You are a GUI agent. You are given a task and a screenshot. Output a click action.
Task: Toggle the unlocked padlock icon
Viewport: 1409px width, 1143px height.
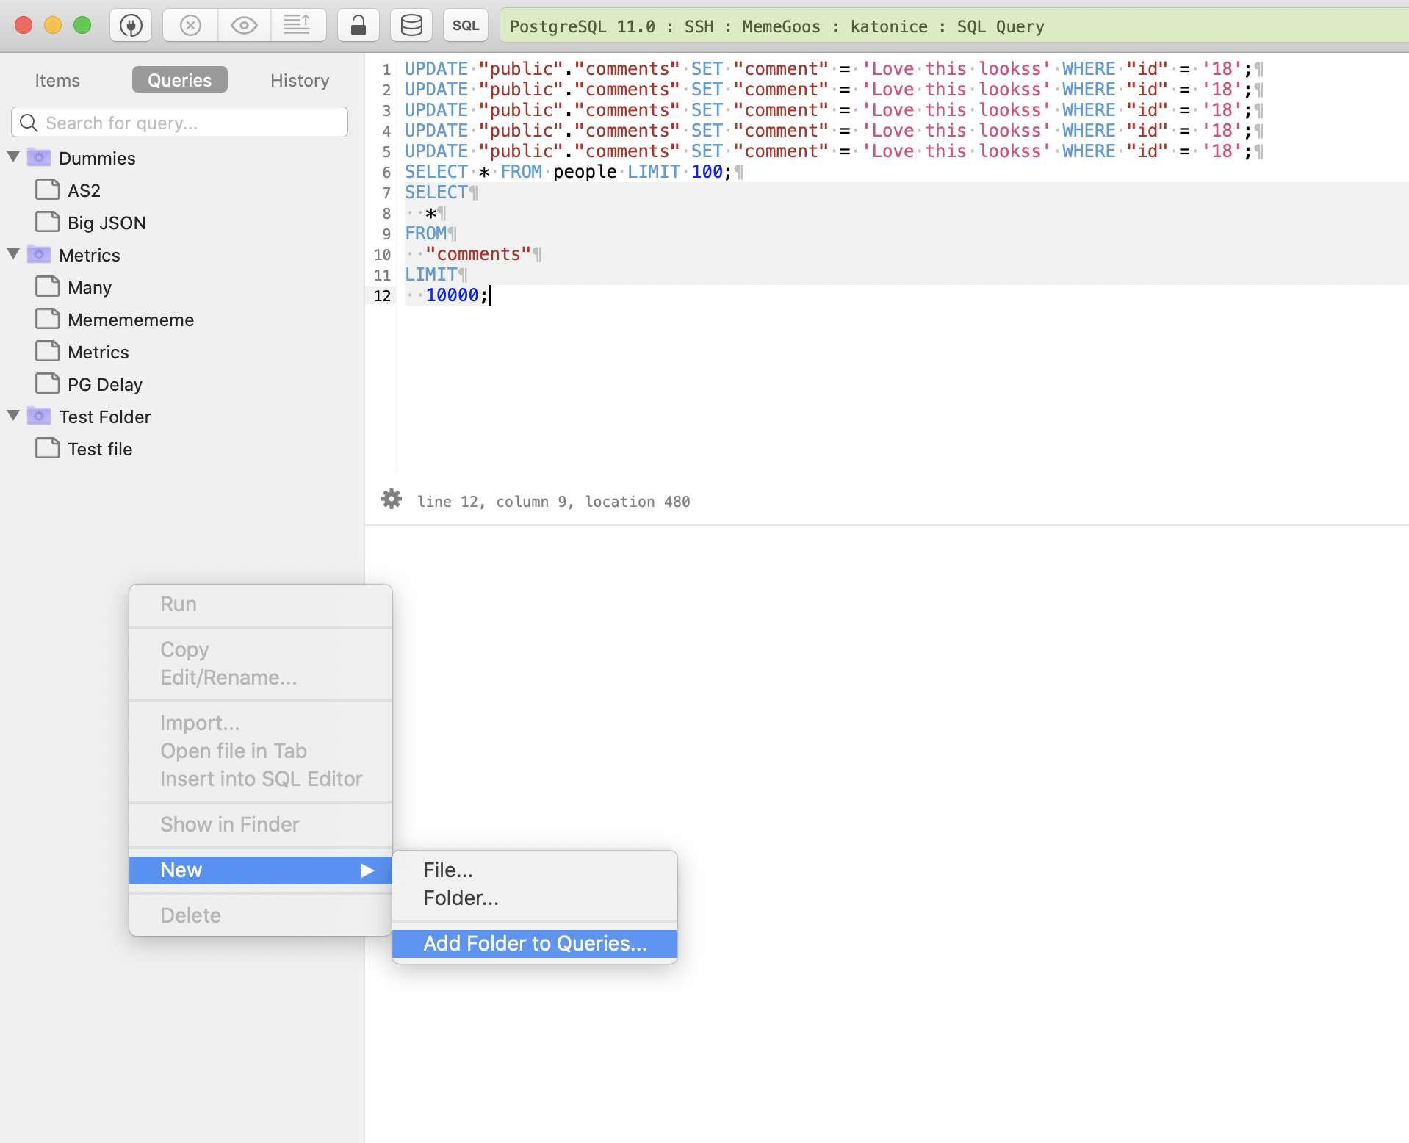358,24
